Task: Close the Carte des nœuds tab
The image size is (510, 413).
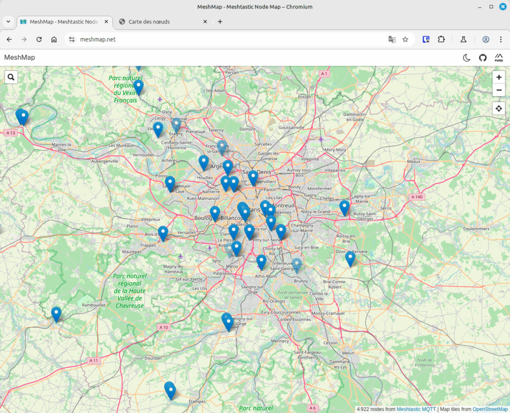Action: point(205,21)
